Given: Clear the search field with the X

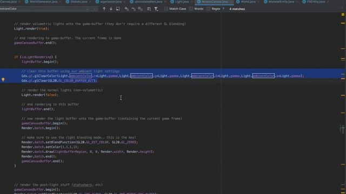Looking at the screenshot, I should pyautogui.click(x=95, y=9).
